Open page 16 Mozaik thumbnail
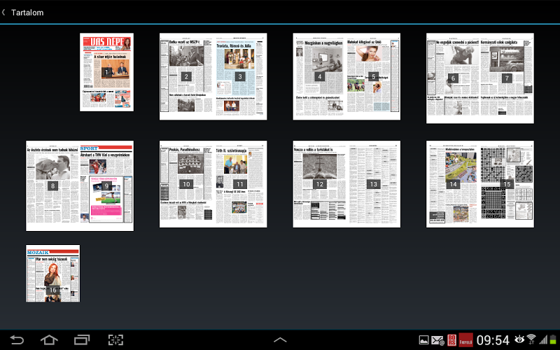 coord(53,274)
